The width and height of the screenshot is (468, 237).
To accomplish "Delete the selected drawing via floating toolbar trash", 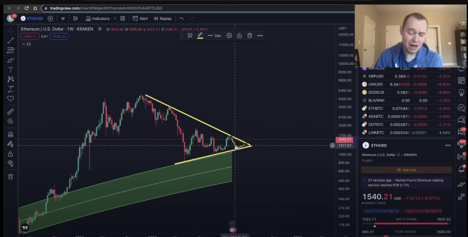I will point(250,36).
